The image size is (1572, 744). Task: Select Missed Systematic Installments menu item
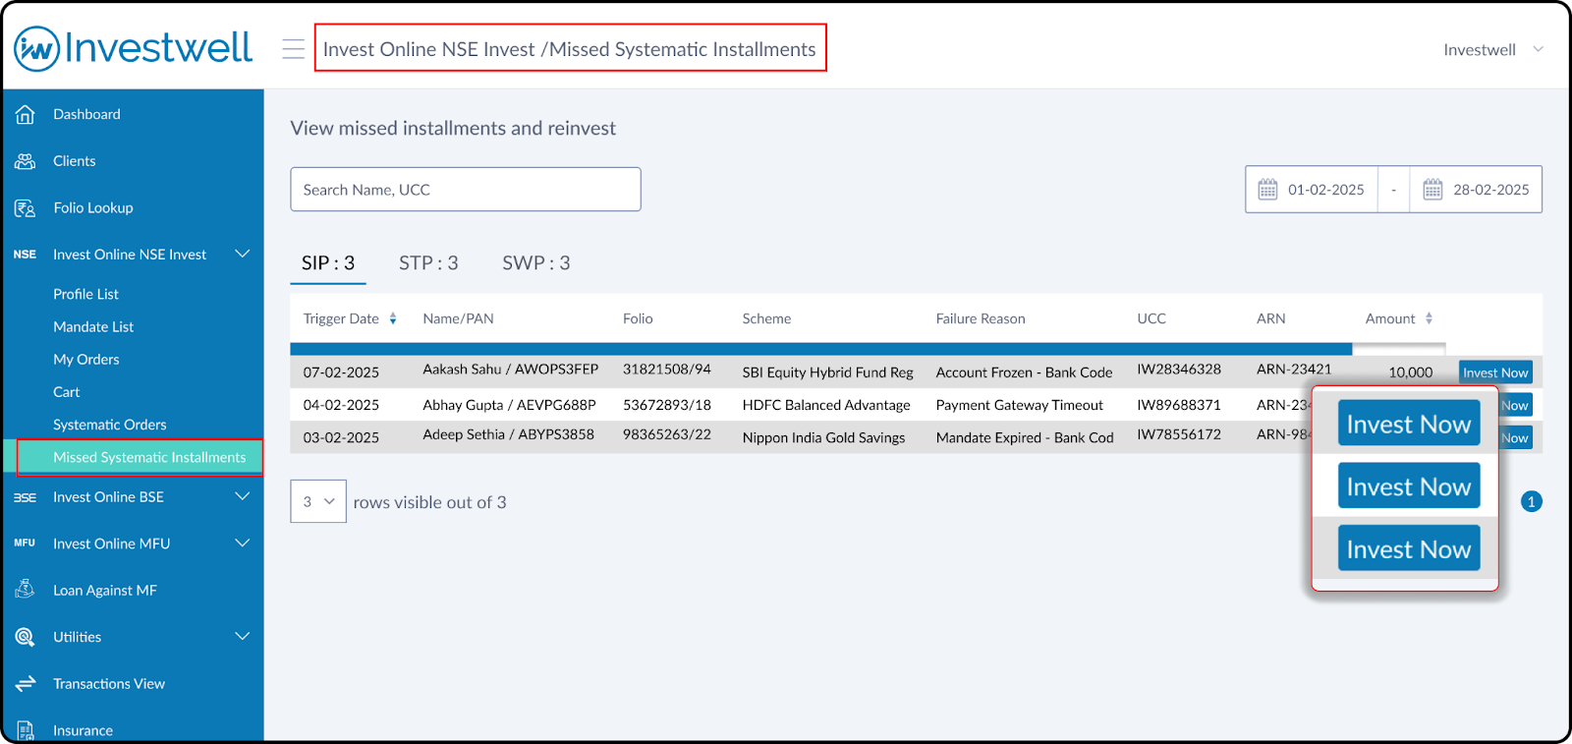(140, 457)
